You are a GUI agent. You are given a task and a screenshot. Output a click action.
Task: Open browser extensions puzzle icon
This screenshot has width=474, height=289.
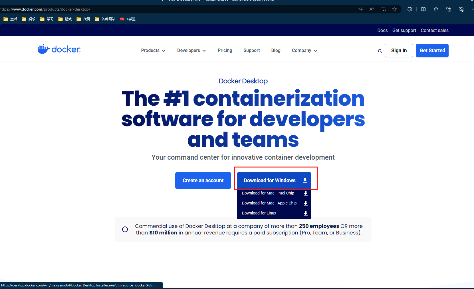click(x=410, y=9)
